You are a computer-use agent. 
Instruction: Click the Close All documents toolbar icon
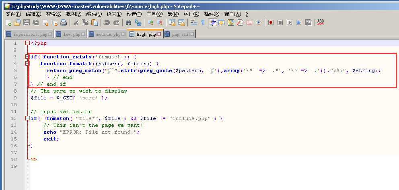point(54,23)
